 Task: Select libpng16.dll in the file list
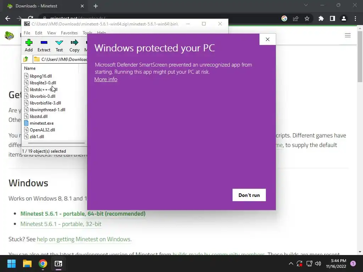(x=38, y=76)
